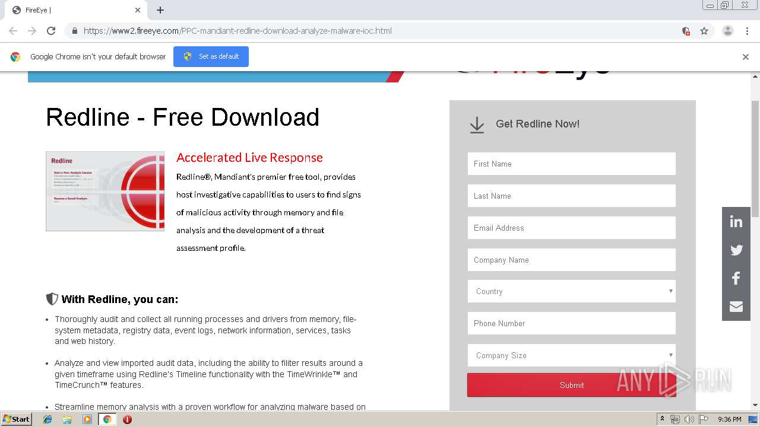Share page on Facebook
760x427 pixels.
pyautogui.click(x=736, y=278)
